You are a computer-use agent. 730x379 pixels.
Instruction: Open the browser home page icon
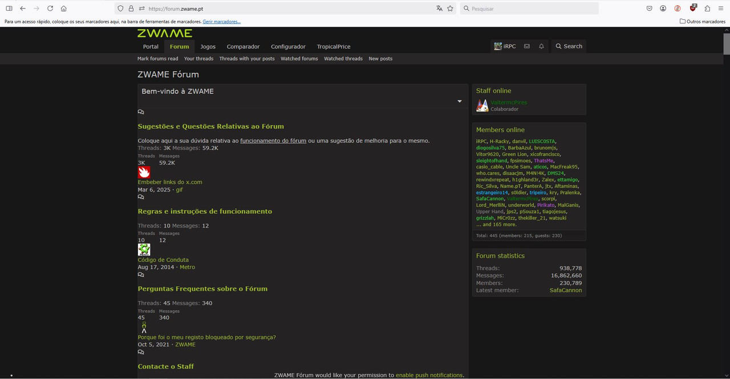click(x=64, y=9)
